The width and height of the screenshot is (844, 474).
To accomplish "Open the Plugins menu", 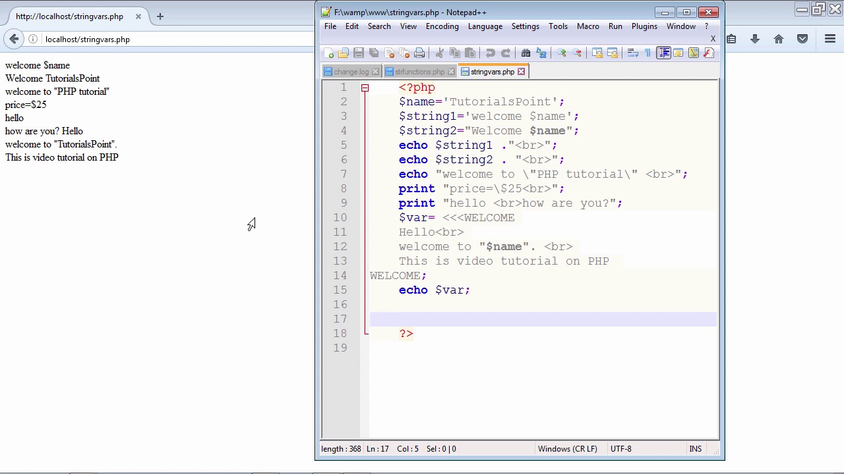I will (x=644, y=26).
